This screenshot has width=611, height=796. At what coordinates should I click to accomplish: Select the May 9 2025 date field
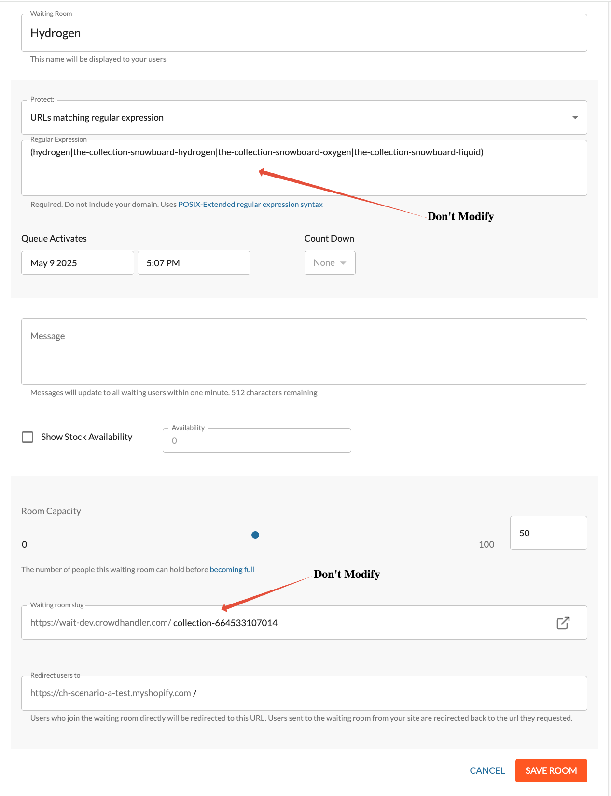click(x=78, y=263)
